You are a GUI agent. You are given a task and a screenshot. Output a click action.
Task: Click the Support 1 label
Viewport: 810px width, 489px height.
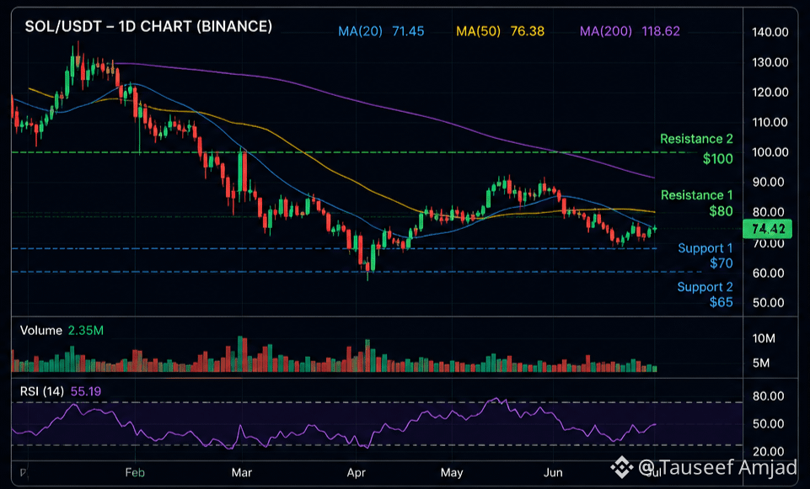pyautogui.click(x=705, y=248)
